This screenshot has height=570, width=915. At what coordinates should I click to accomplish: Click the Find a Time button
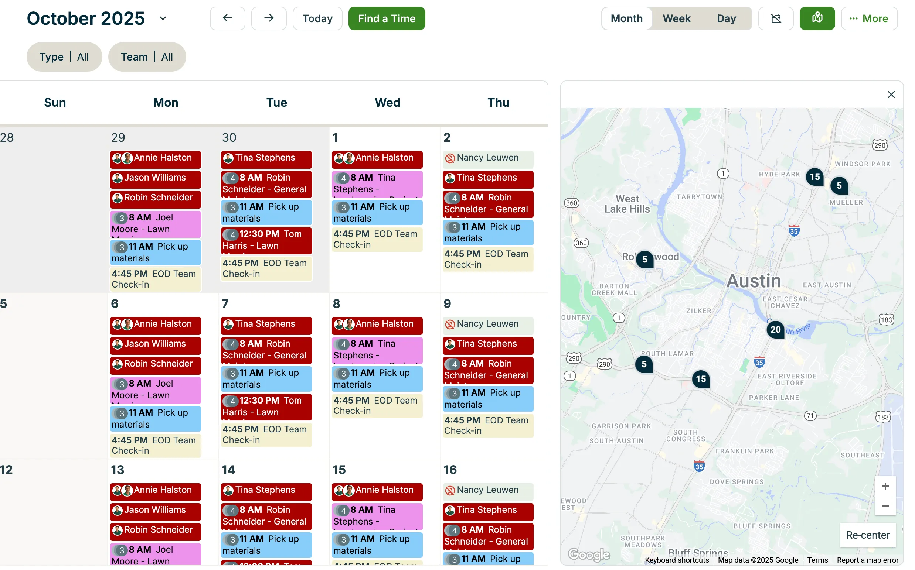(x=387, y=18)
